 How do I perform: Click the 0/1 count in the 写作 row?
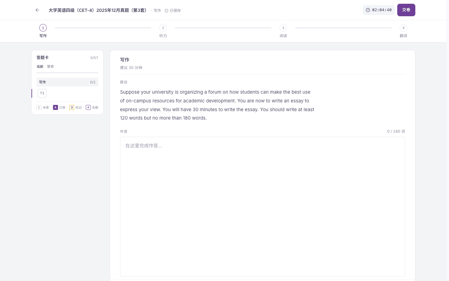[x=93, y=82]
